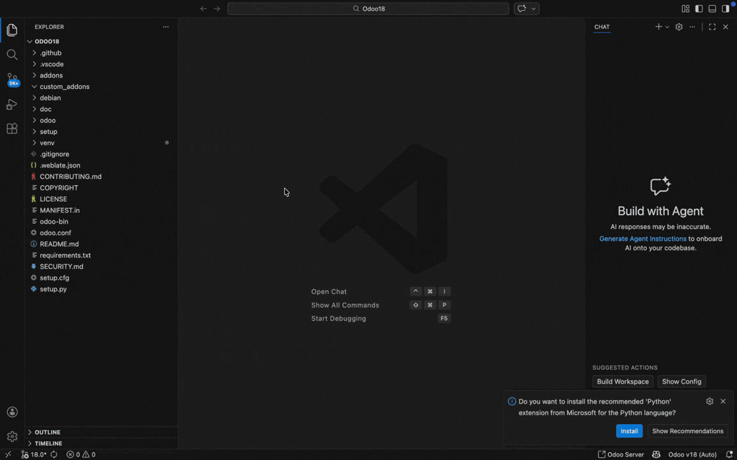Expand the venv folder
Viewport: 737px width, 460px height.
[101, 142]
